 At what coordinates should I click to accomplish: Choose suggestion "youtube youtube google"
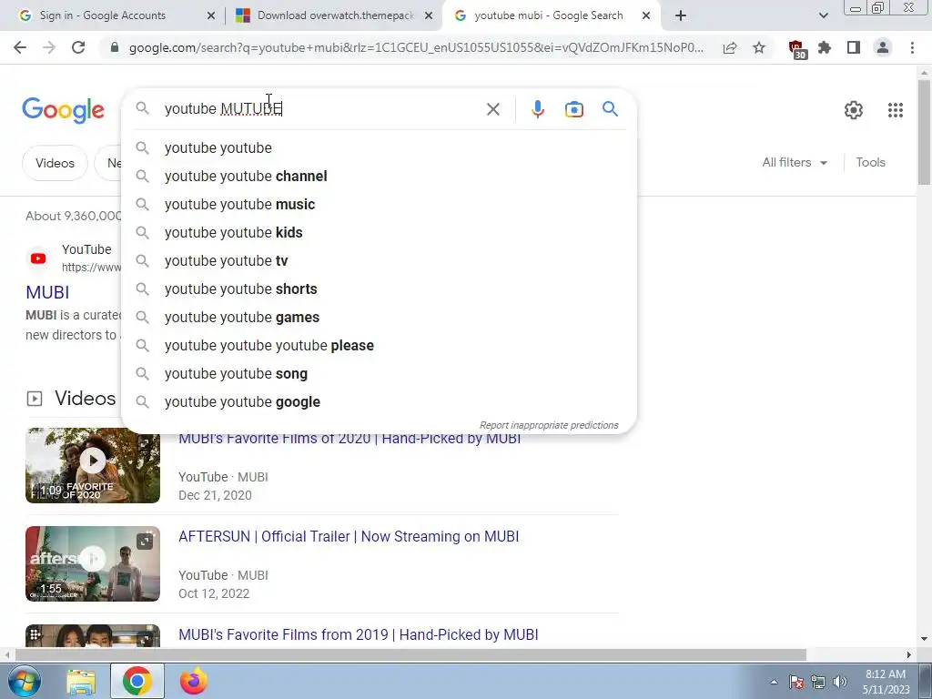point(379,401)
